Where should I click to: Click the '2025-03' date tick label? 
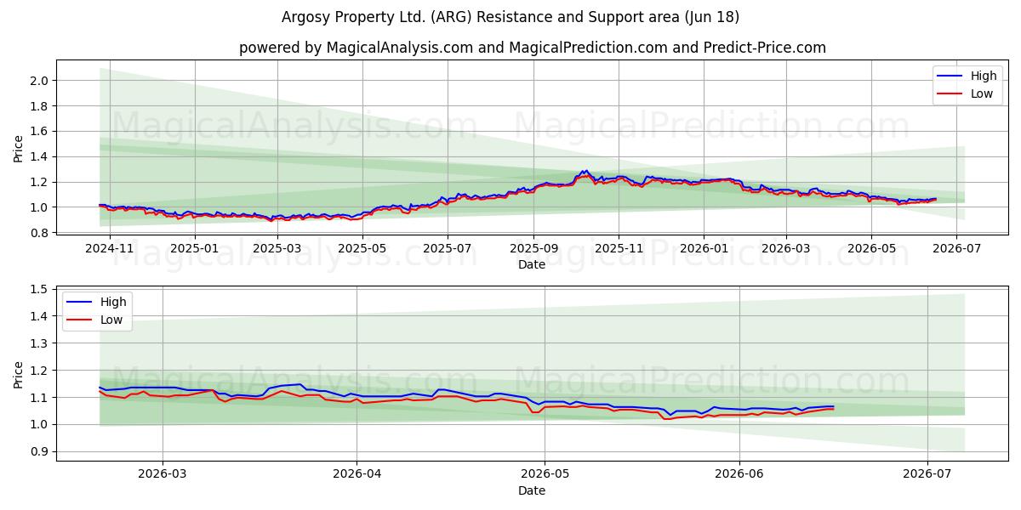277,248
